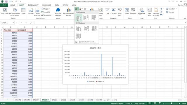The width and height of the screenshot is (187, 105).
Task: Select 2-D Stacked Column chart
Action: click(x=86, y=17)
